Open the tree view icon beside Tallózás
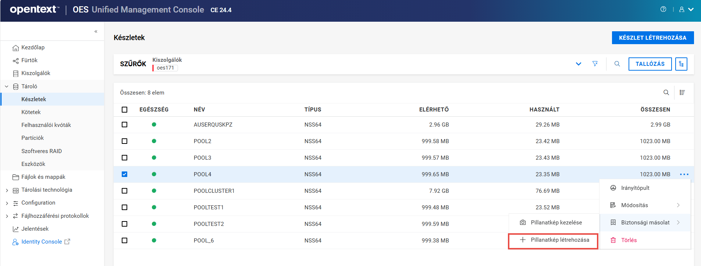 (681, 64)
